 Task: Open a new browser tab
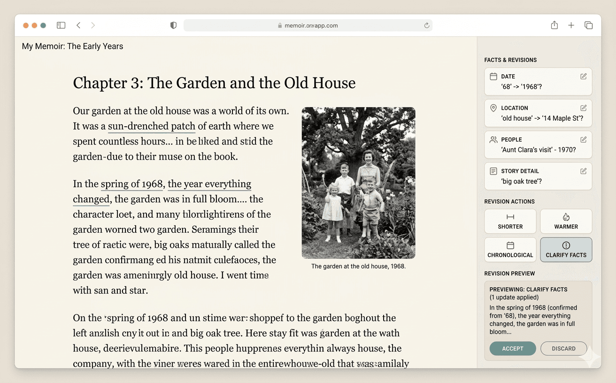click(x=571, y=25)
